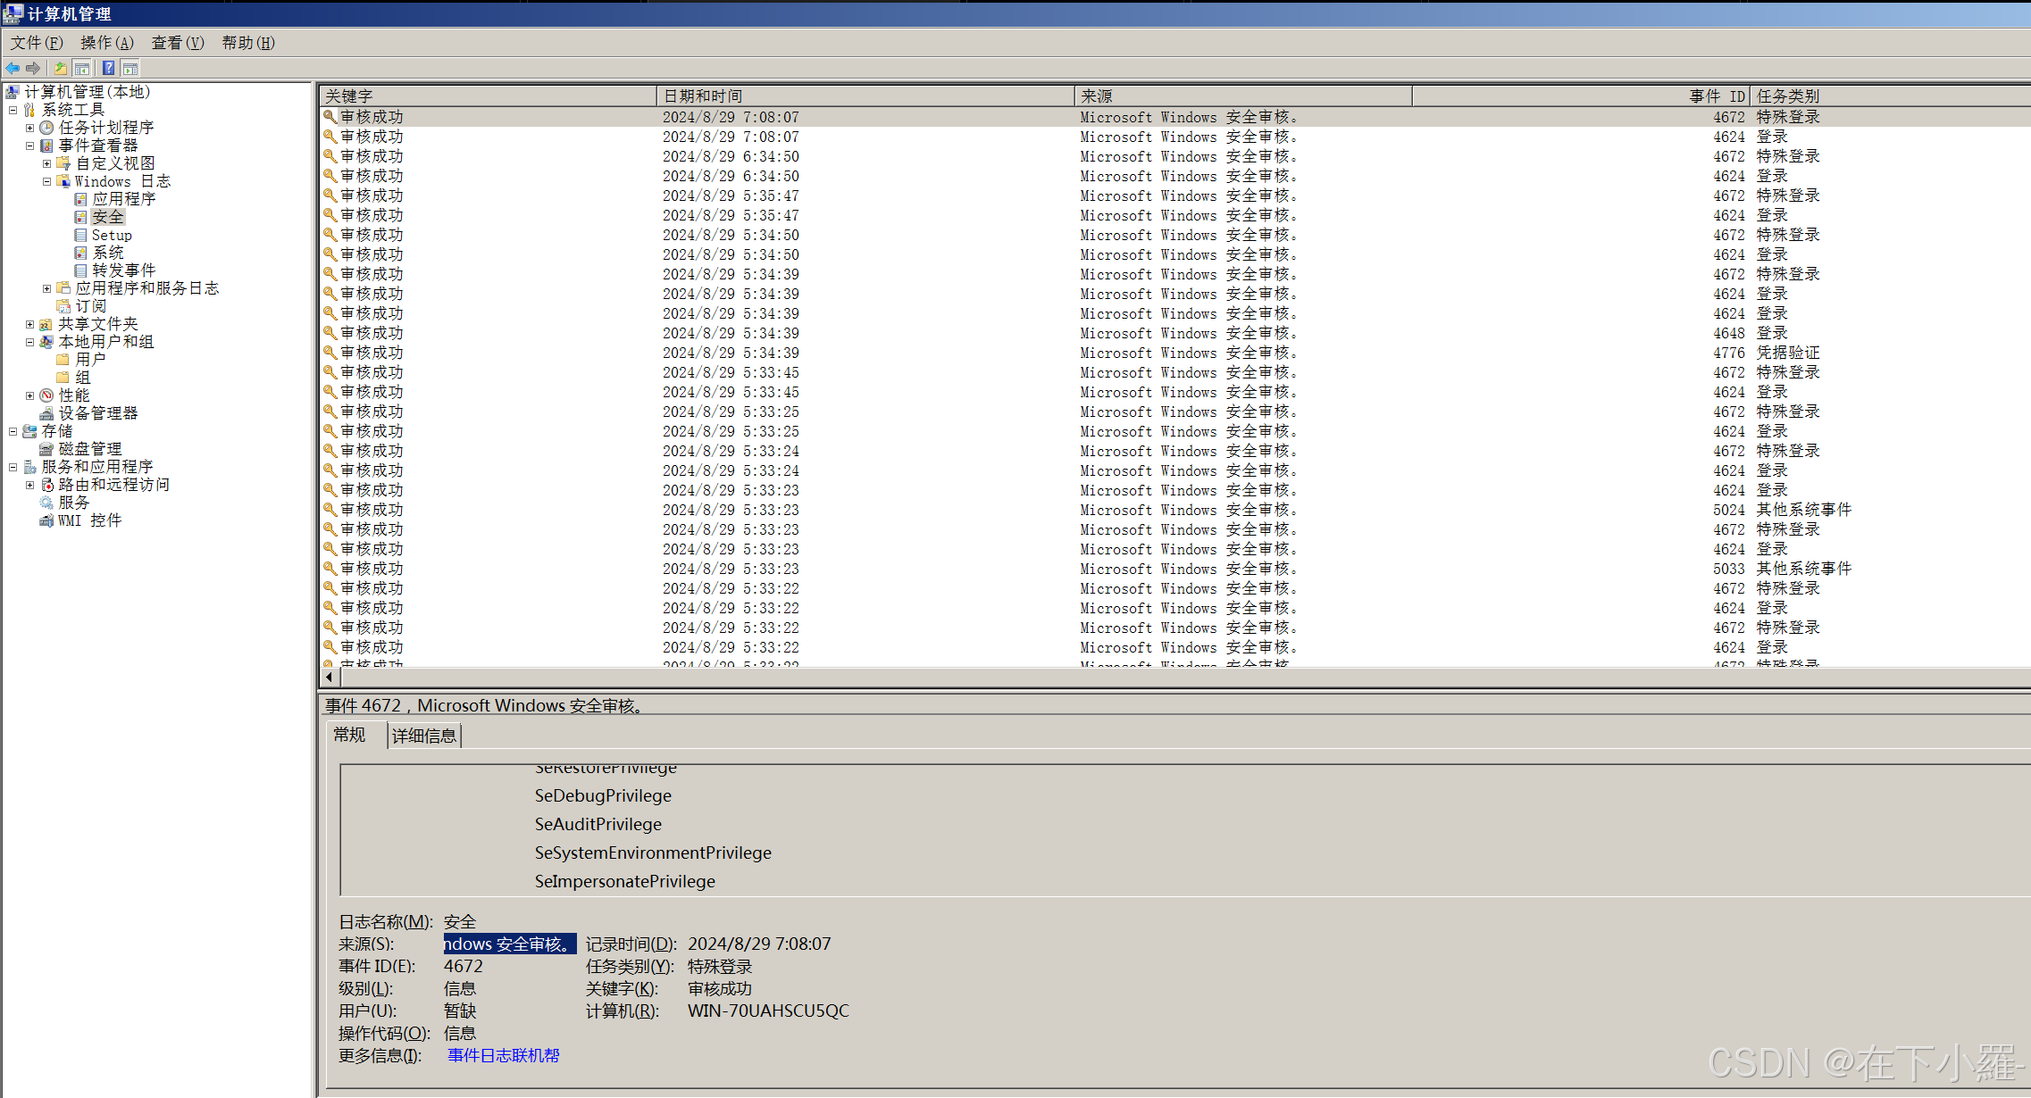Select the 共享文件夹 icon

(46, 324)
